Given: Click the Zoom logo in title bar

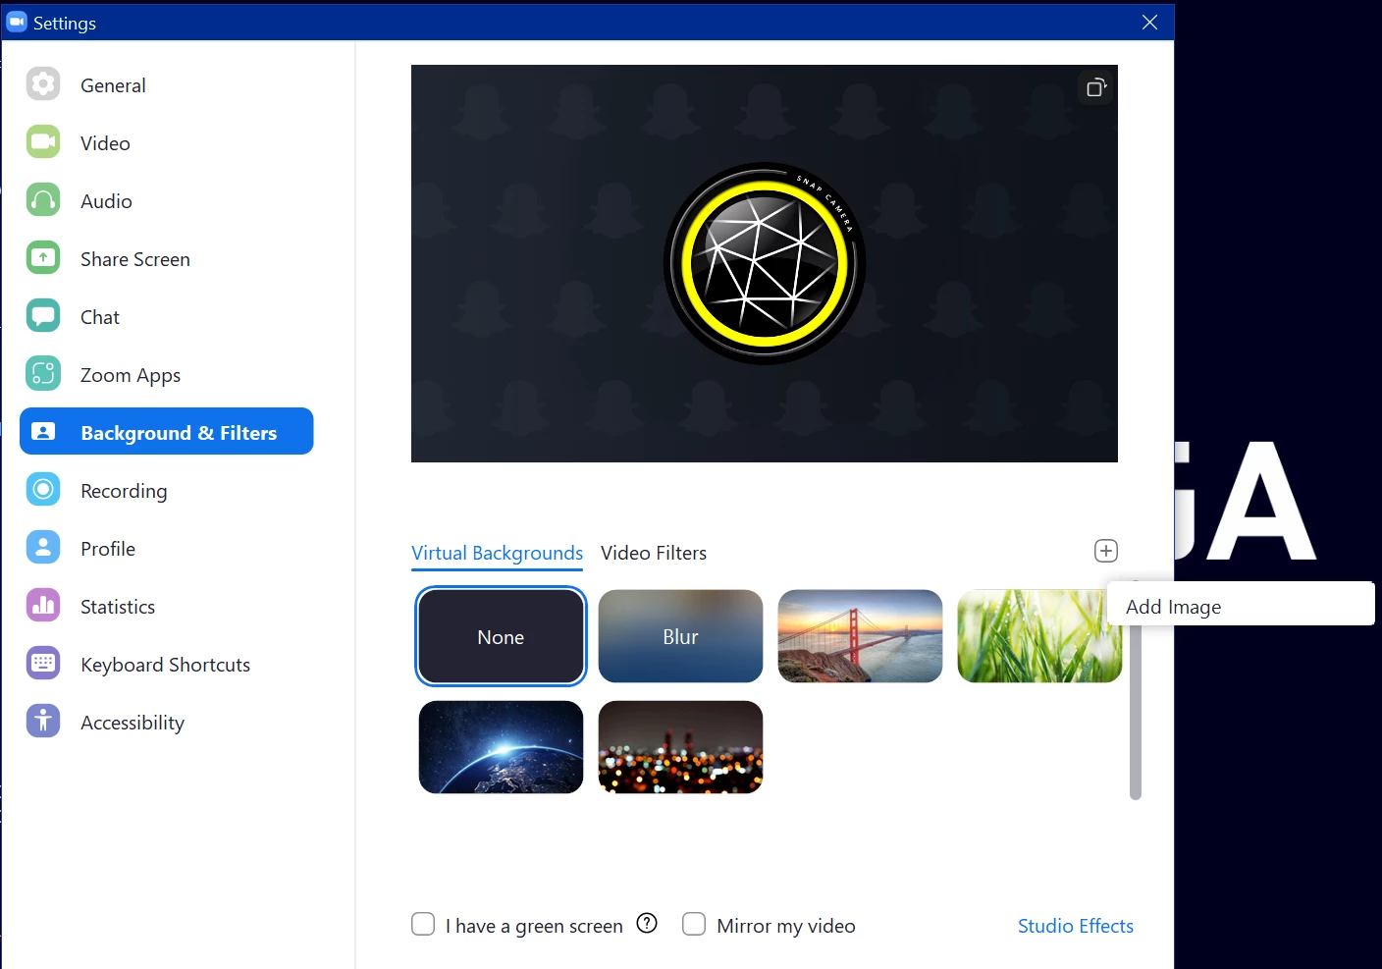Looking at the screenshot, I should click(17, 22).
